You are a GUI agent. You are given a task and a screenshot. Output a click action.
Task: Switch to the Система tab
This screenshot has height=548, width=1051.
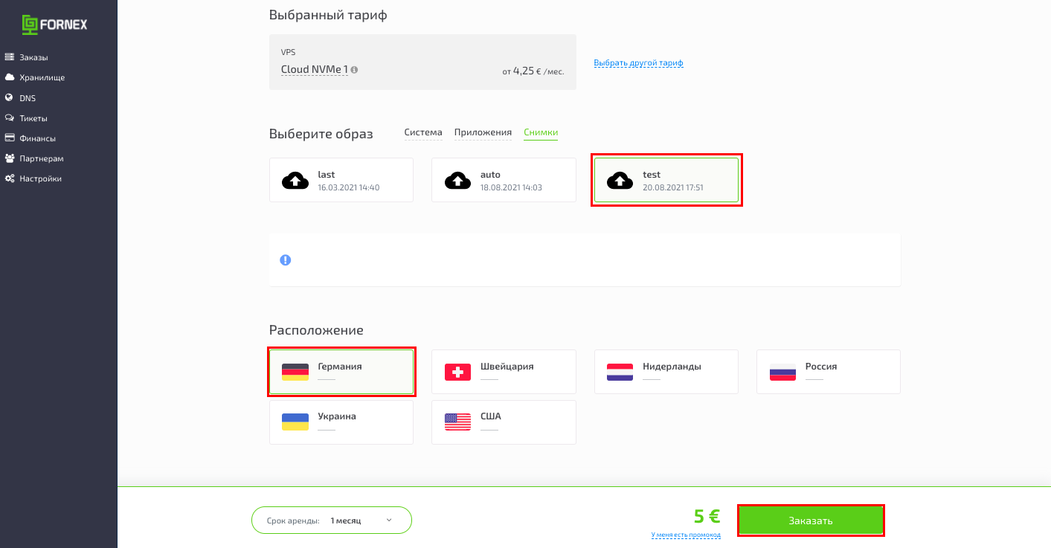click(423, 132)
